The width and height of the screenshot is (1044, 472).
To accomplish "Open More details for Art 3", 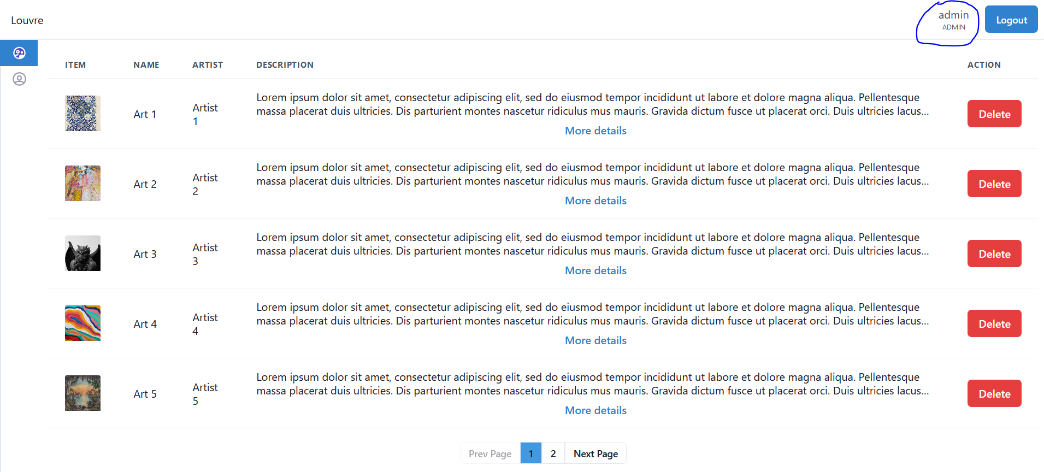I will click(x=595, y=270).
